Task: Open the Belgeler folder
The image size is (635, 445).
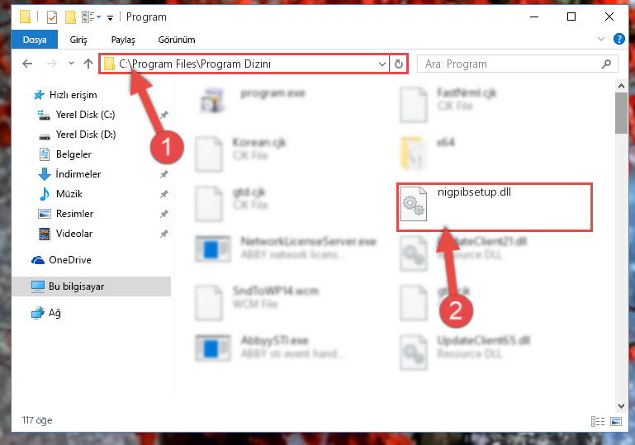Action: (x=64, y=154)
